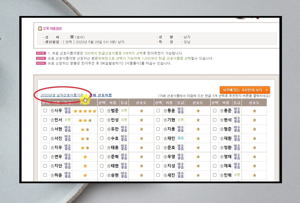Select the 송민성 checkbox
Screen dimensions: 300x203
(x=102, y=120)
